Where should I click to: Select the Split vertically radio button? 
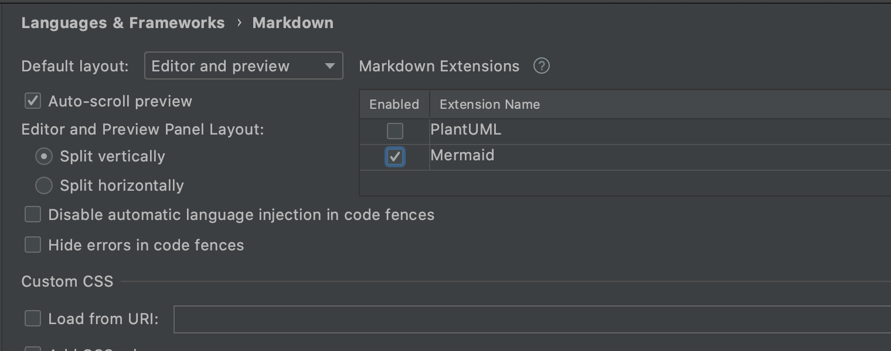point(44,157)
